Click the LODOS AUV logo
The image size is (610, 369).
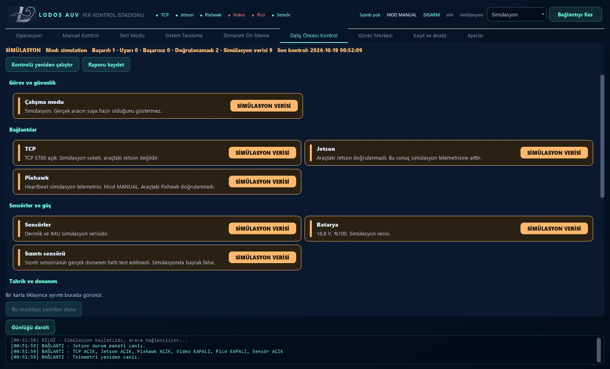tap(22, 14)
